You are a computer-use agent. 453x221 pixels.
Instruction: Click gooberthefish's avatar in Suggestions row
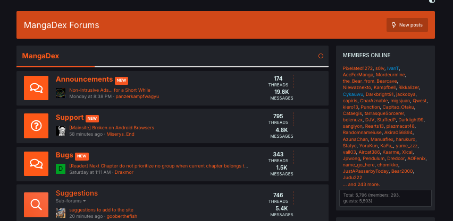61,213
